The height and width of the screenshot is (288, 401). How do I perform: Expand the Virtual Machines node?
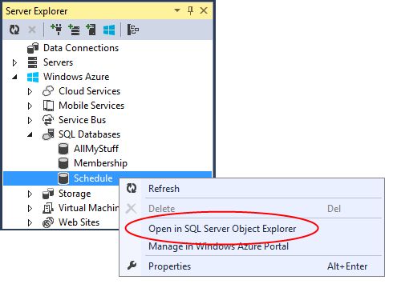point(30,208)
